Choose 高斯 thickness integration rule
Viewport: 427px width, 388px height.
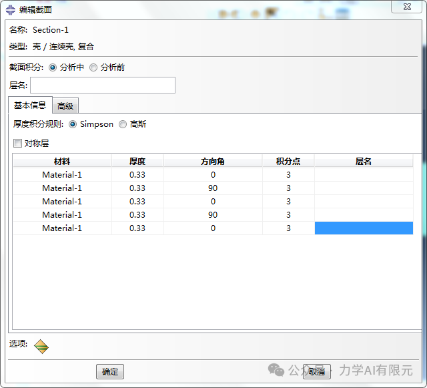(x=123, y=124)
